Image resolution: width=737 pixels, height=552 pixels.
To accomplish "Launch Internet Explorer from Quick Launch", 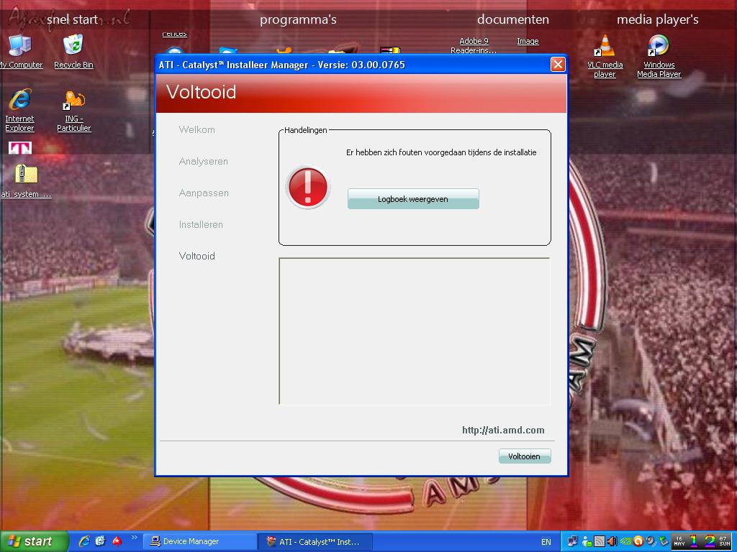I will pos(84,541).
